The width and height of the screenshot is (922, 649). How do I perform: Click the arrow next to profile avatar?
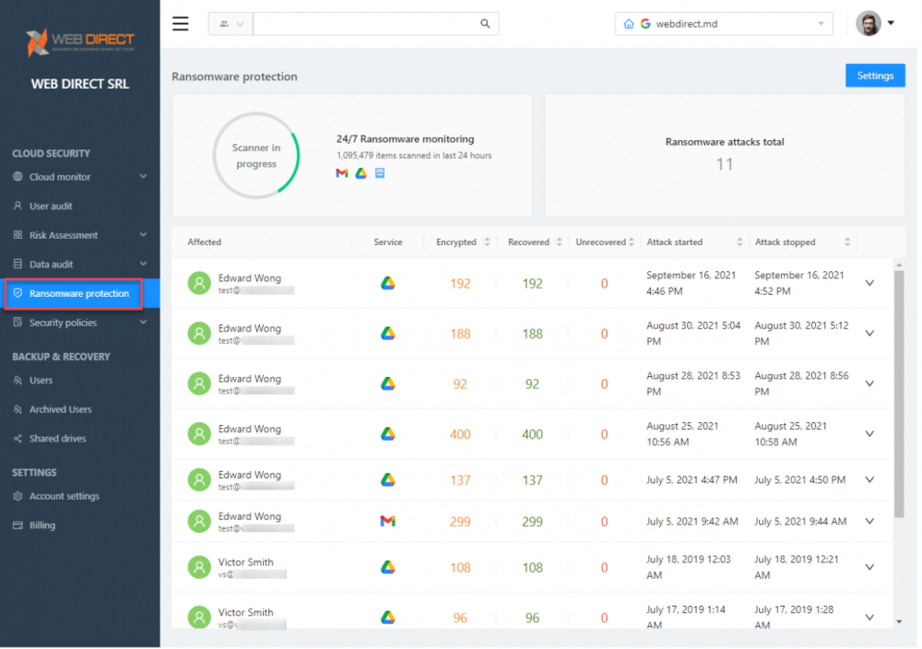tap(891, 23)
